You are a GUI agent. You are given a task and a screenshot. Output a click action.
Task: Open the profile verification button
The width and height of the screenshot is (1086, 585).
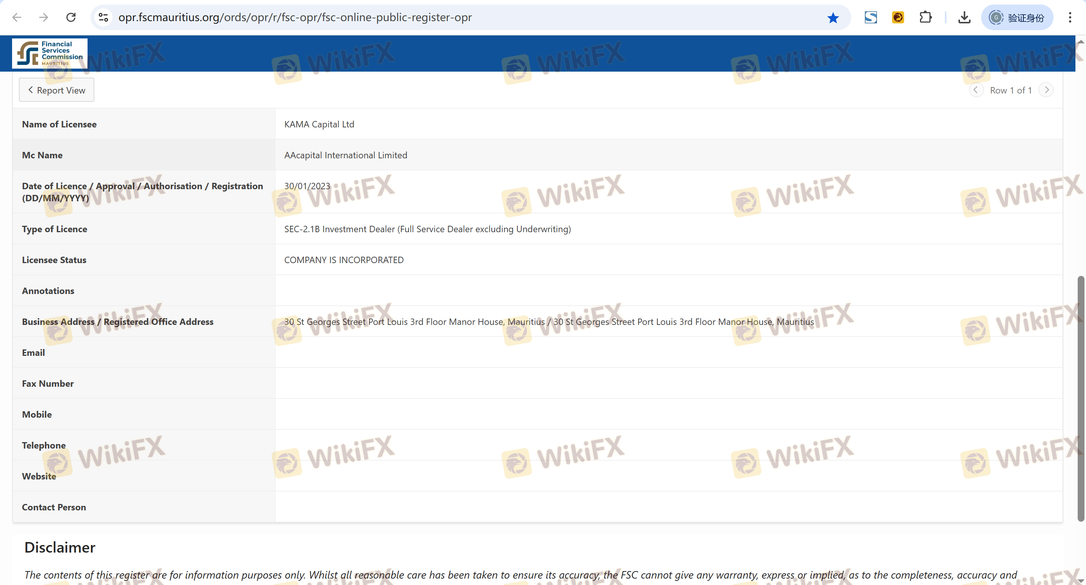point(1017,17)
